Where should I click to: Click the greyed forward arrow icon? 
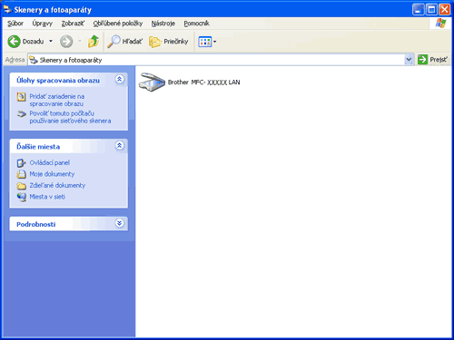(x=66, y=42)
